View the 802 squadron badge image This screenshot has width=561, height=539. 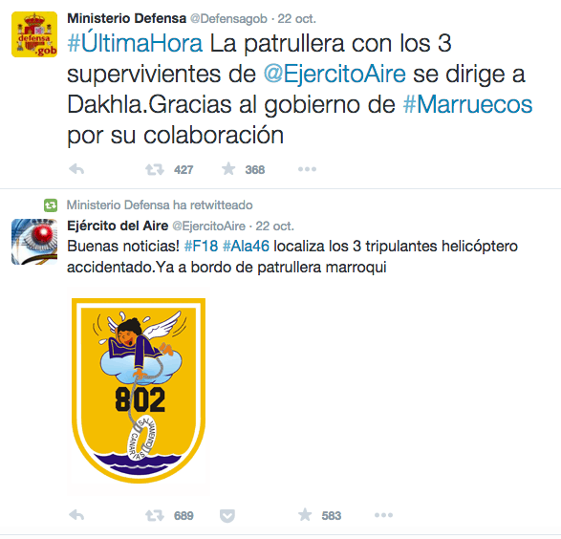click(x=139, y=391)
